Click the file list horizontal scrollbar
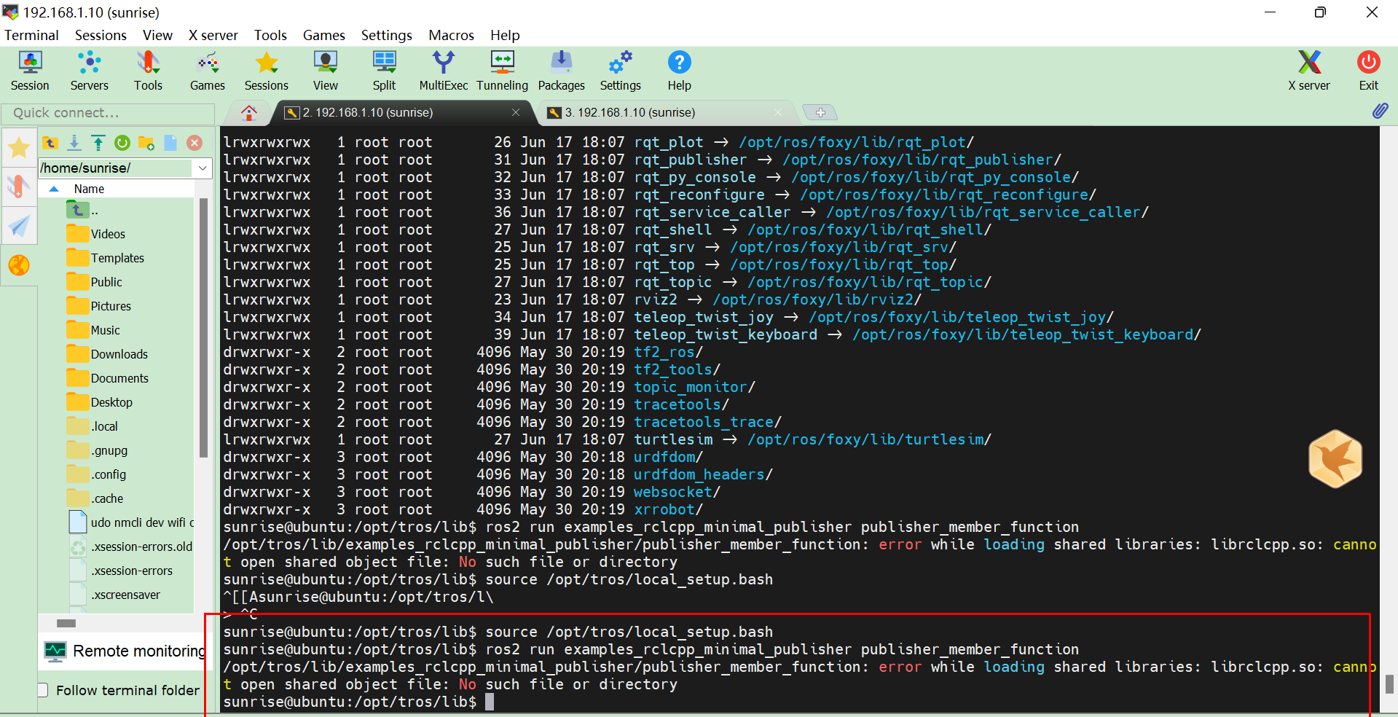This screenshot has height=717, width=1398. tap(66, 623)
